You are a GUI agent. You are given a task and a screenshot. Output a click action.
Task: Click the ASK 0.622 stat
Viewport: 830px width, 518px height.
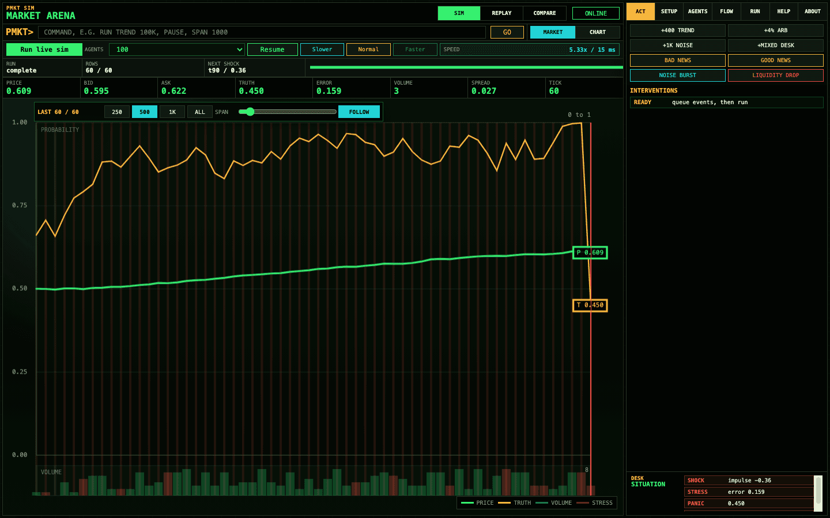point(197,87)
